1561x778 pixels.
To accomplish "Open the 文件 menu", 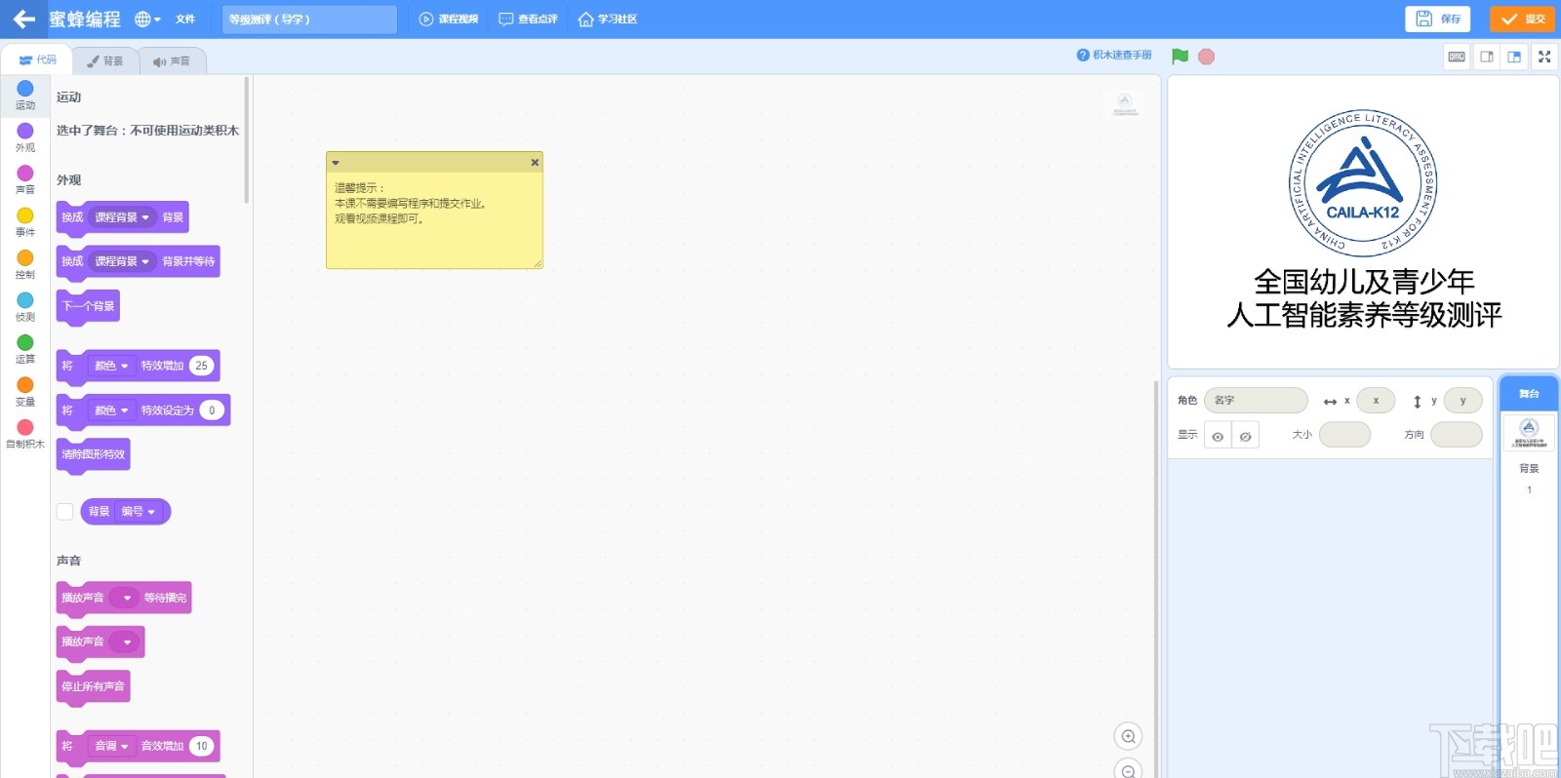I will pyautogui.click(x=185, y=19).
